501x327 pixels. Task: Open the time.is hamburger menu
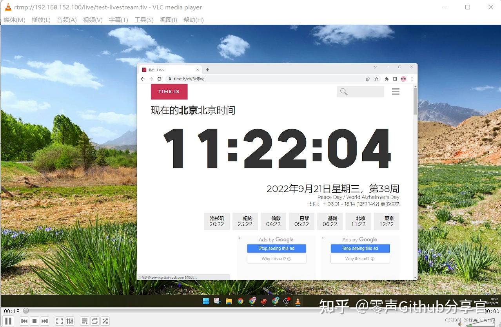pos(396,91)
